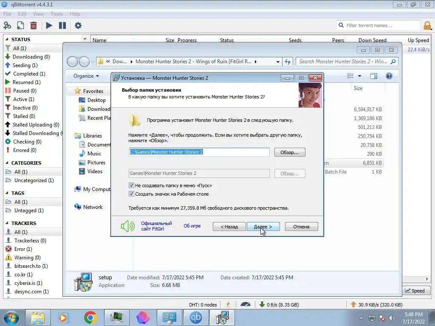Select the Downloading (0) status filter
The height and width of the screenshot is (326, 435).
point(31,56)
